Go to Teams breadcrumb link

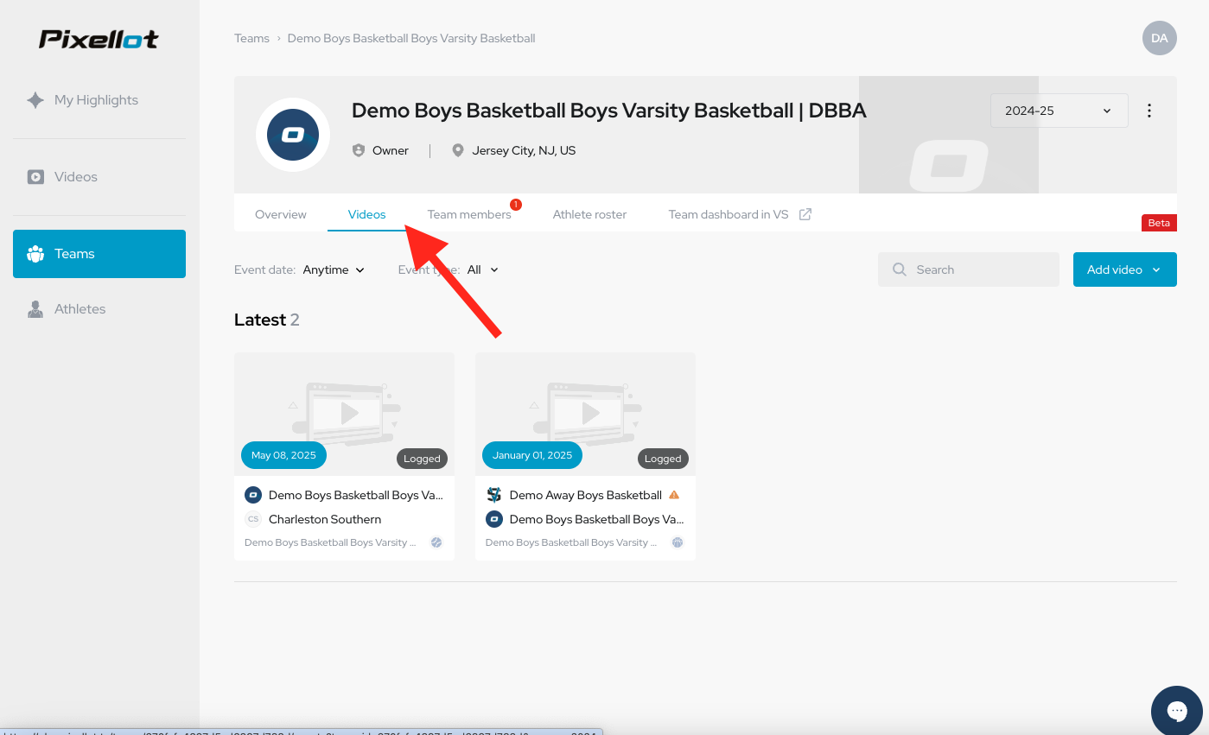click(x=251, y=38)
